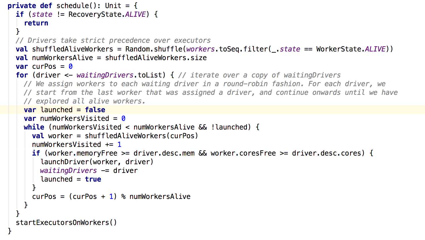Click comment line starting "start from the last worker"
This screenshot has width=425, height=240.
(211, 93)
